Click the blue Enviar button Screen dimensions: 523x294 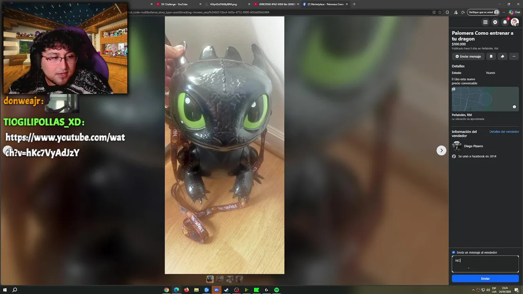(x=485, y=278)
